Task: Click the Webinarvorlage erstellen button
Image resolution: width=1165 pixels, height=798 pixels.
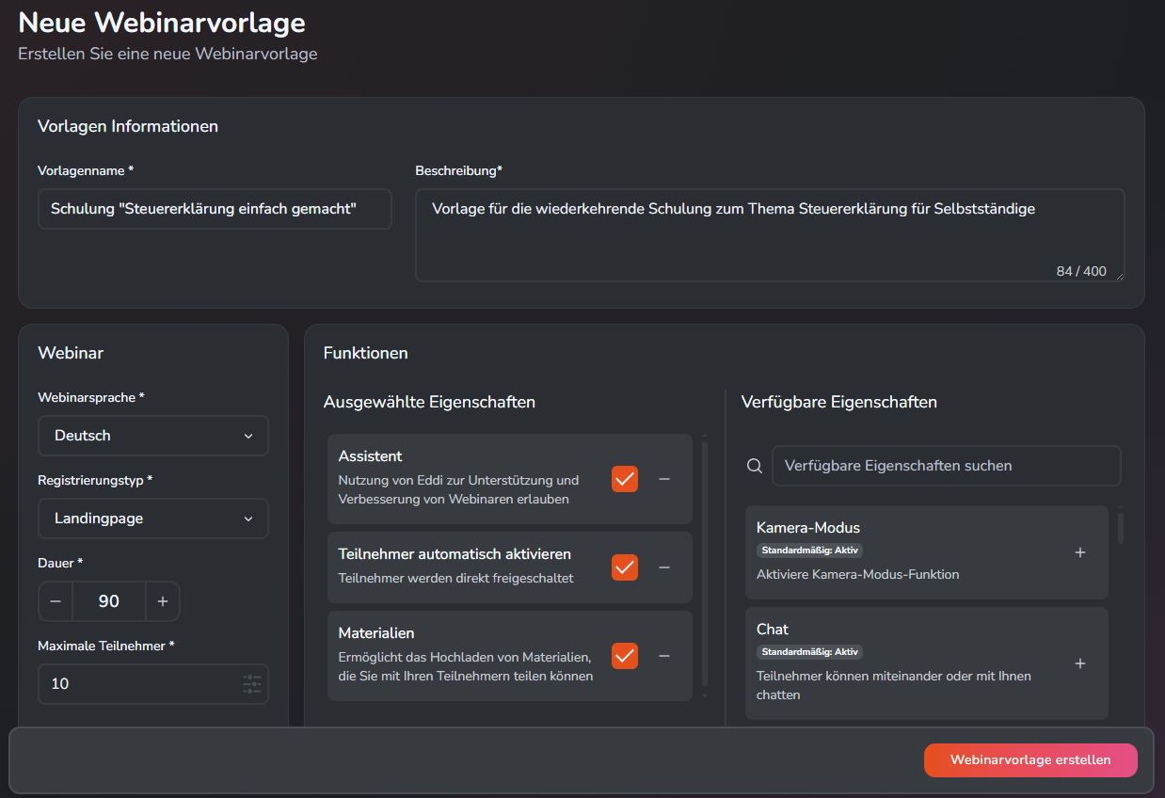Action: (1030, 760)
